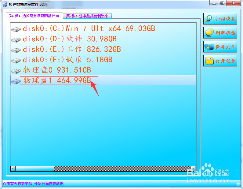Click the horizontal scrollbar left arrow
This screenshot has height=189, width=243.
click(x=13, y=169)
